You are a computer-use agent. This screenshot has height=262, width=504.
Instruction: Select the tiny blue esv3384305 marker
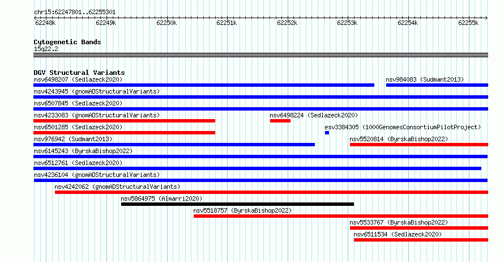pyautogui.click(x=327, y=133)
